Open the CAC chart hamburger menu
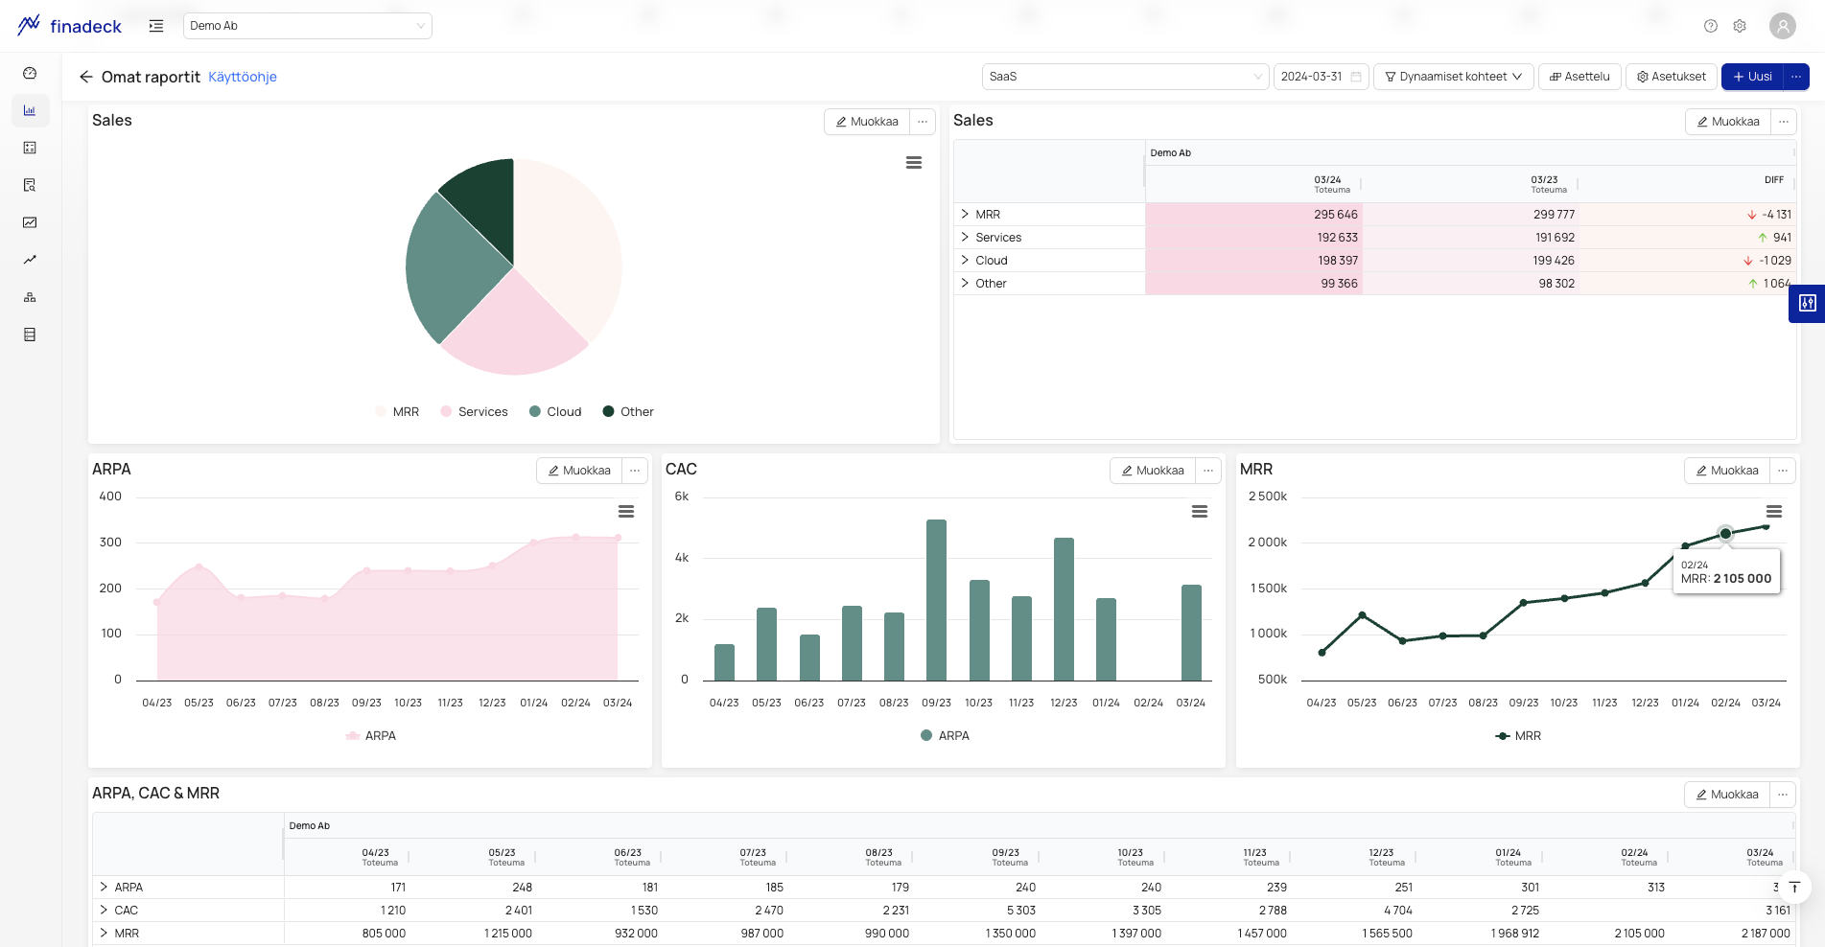This screenshot has width=1825, height=947. click(x=1199, y=512)
